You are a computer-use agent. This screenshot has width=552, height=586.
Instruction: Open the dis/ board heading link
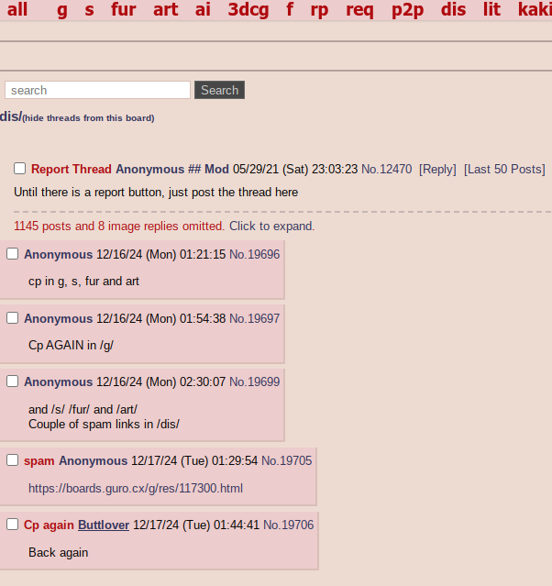click(11, 116)
